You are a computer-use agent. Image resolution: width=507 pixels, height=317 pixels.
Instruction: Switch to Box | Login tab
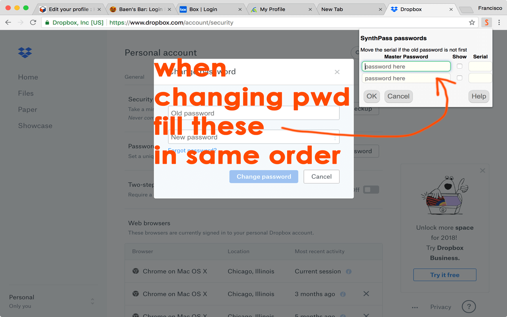click(212, 9)
